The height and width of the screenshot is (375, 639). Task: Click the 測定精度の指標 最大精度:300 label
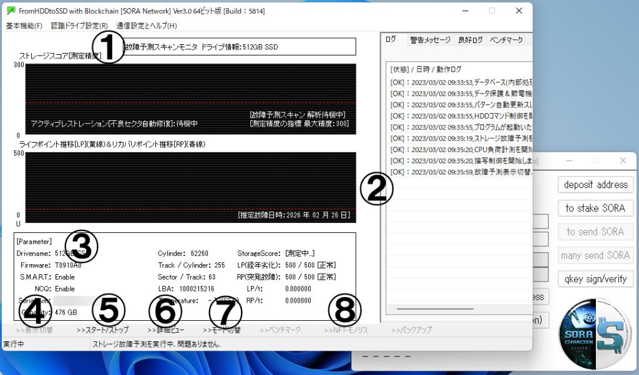(300, 123)
